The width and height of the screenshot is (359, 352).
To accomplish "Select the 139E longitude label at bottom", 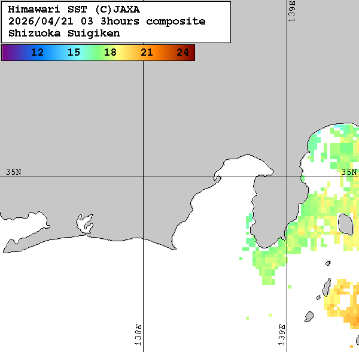I will click(282, 335).
